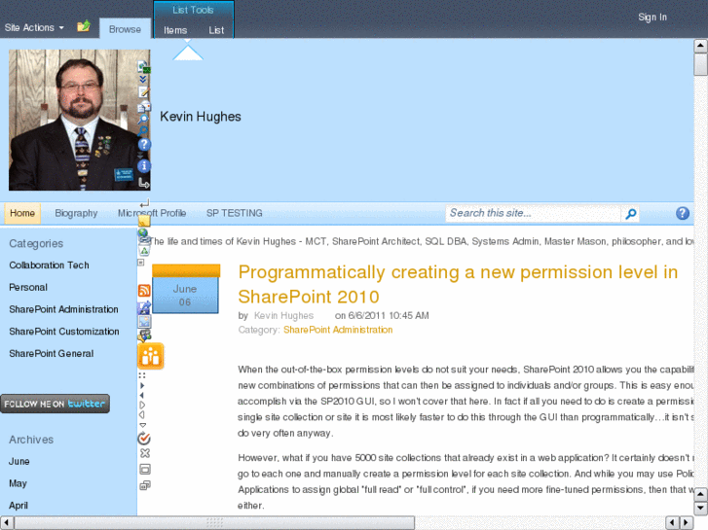
Task: Click the solid left-pointing triangle
Action: 142,395
